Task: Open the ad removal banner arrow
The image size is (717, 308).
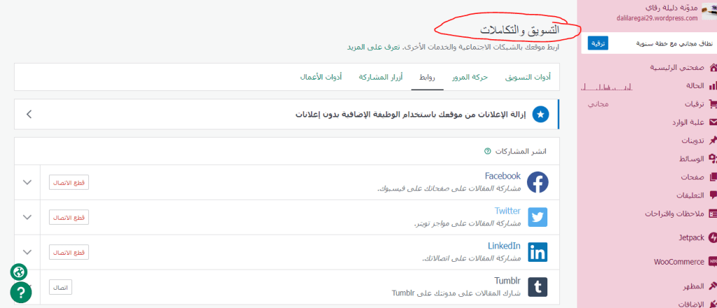Action: pos(29,114)
